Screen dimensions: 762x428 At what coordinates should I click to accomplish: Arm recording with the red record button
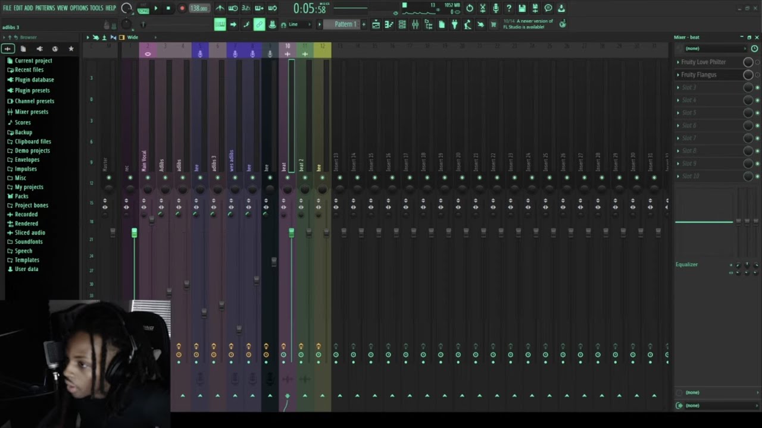point(182,8)
